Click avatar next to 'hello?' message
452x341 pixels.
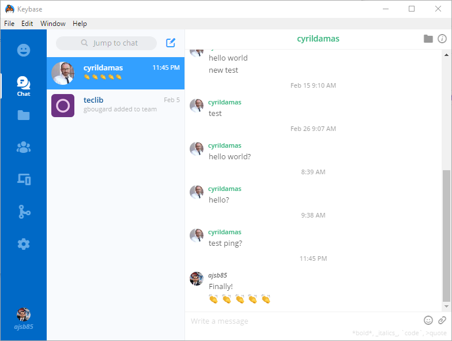[x=197, y=192]
